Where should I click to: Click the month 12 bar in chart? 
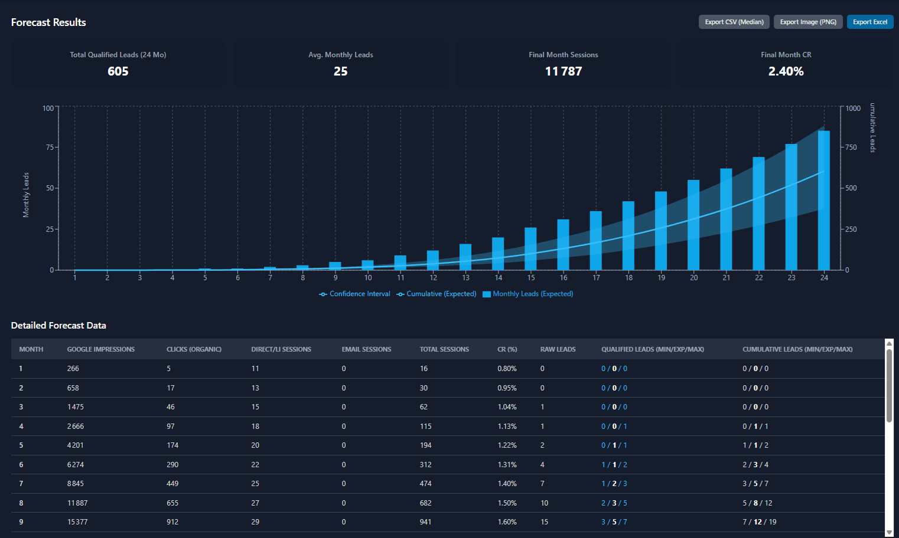(x=433, y=260)
